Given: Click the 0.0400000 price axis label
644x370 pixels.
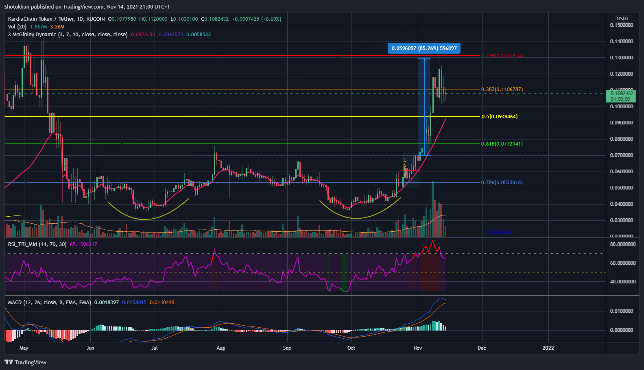Looking at the screenshot, I should click(622, 204).
